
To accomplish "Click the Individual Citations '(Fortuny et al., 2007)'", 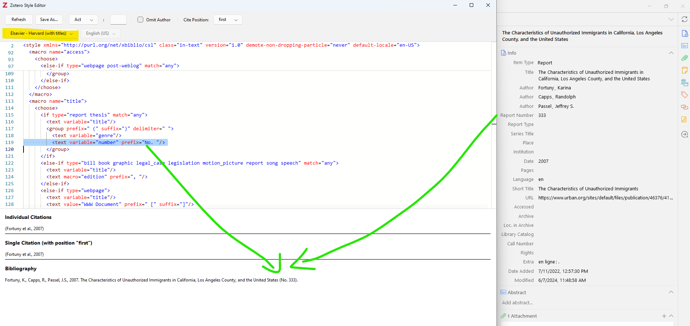I will tap(24, 229).
